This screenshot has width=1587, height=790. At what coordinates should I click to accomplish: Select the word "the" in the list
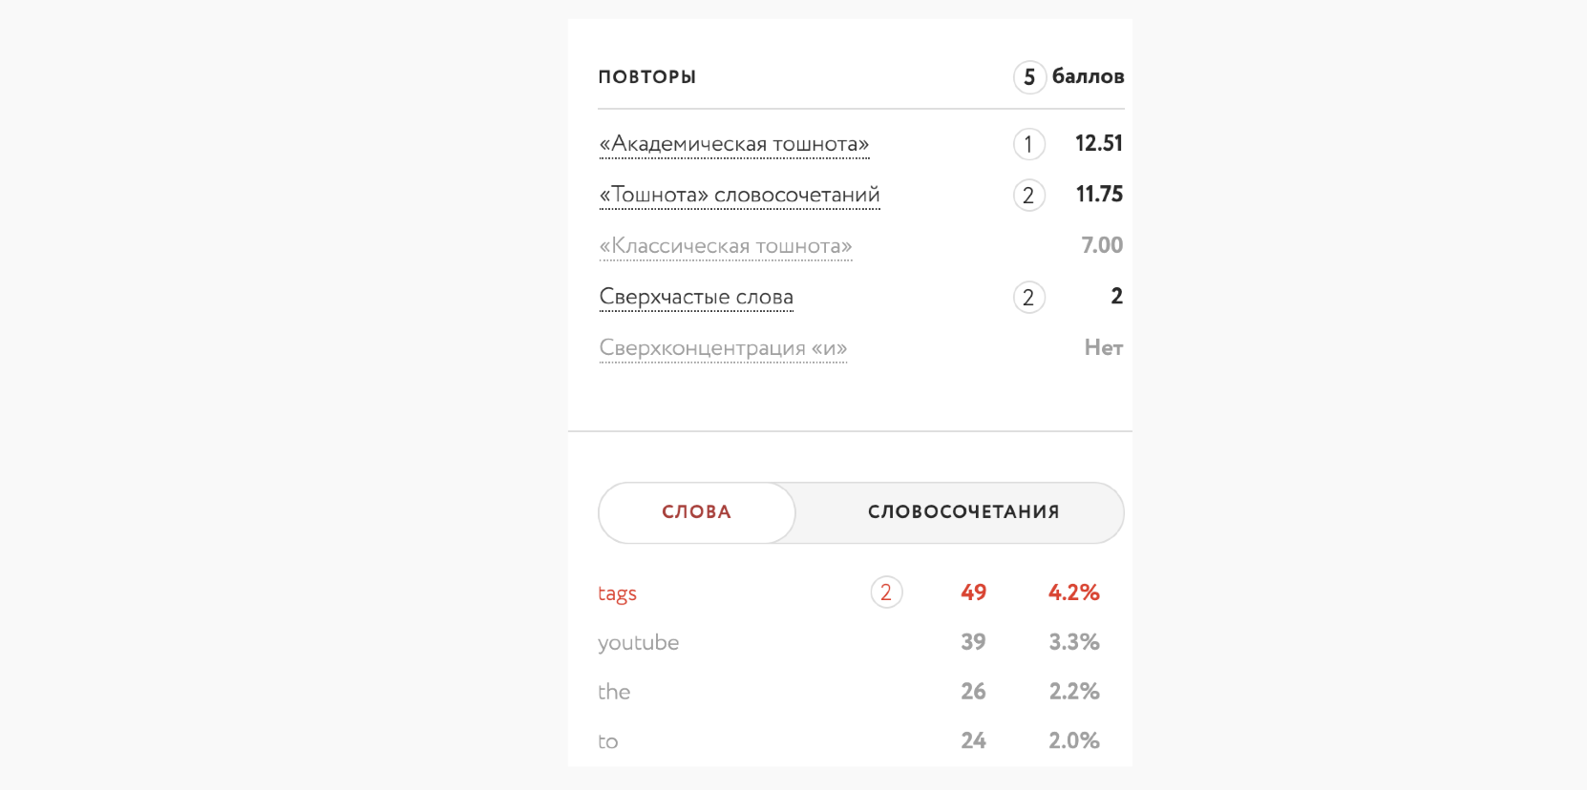(x=614, y=693)
